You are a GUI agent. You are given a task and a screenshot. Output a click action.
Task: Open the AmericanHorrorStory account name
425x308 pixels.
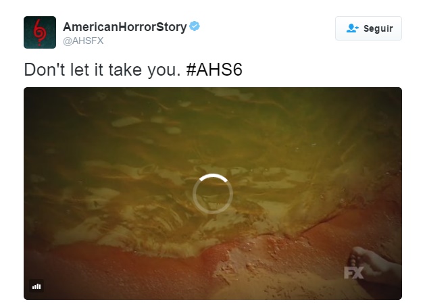tap(125, 27)
